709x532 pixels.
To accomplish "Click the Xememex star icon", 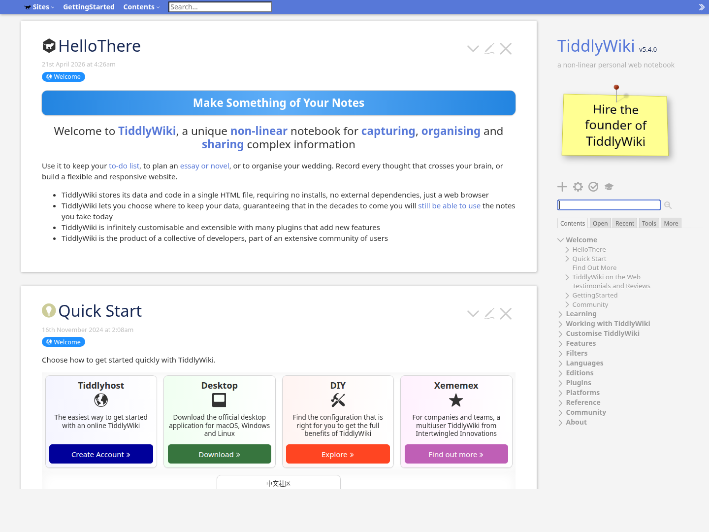I will (x=456, y=400).
